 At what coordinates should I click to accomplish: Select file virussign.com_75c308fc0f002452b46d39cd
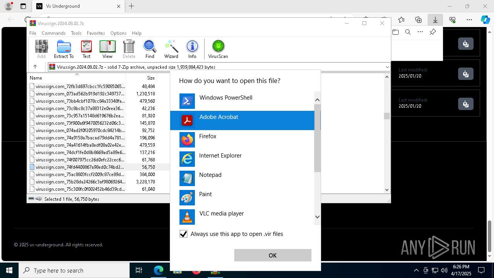tap(80, 189)
